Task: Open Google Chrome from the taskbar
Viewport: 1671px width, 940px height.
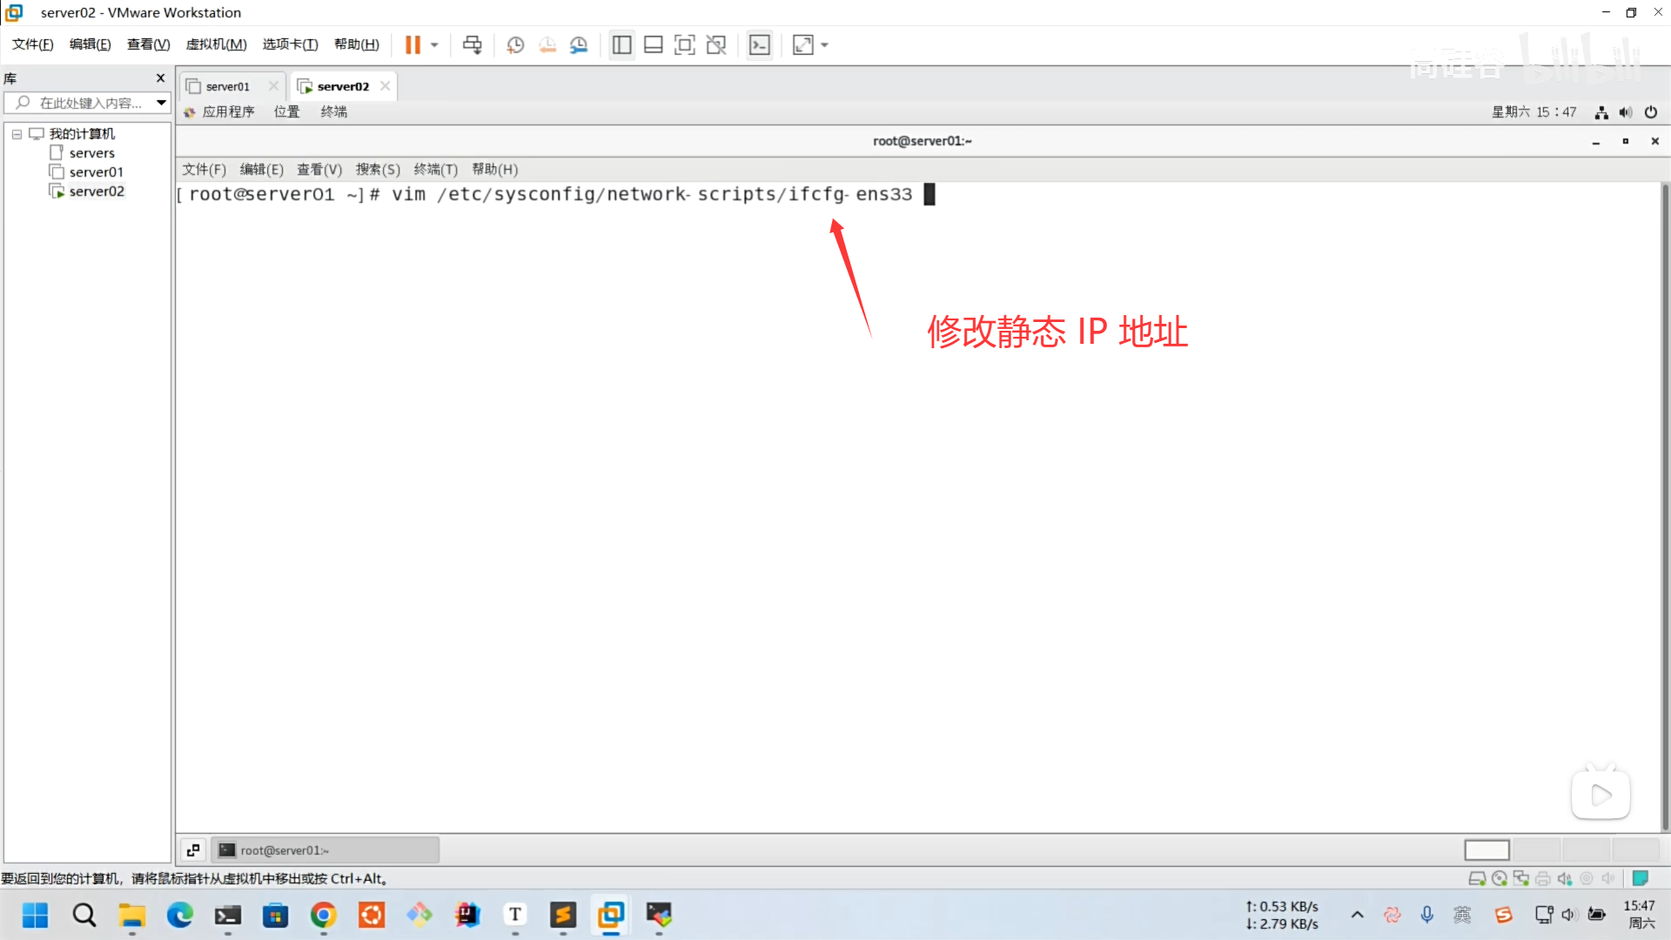Action: tap(323, 915)
